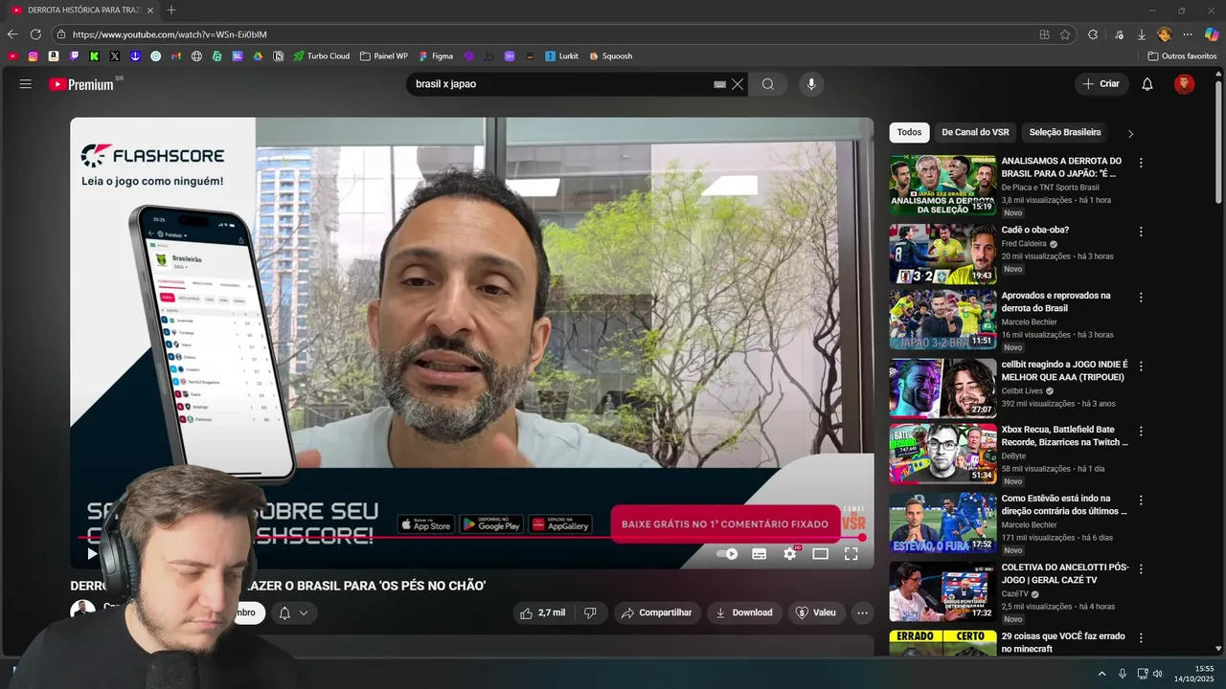Image resolution: width=1226 pixels, height=689 pixels.
Task: Start voice search with the microphone
Action: [811, 84]
